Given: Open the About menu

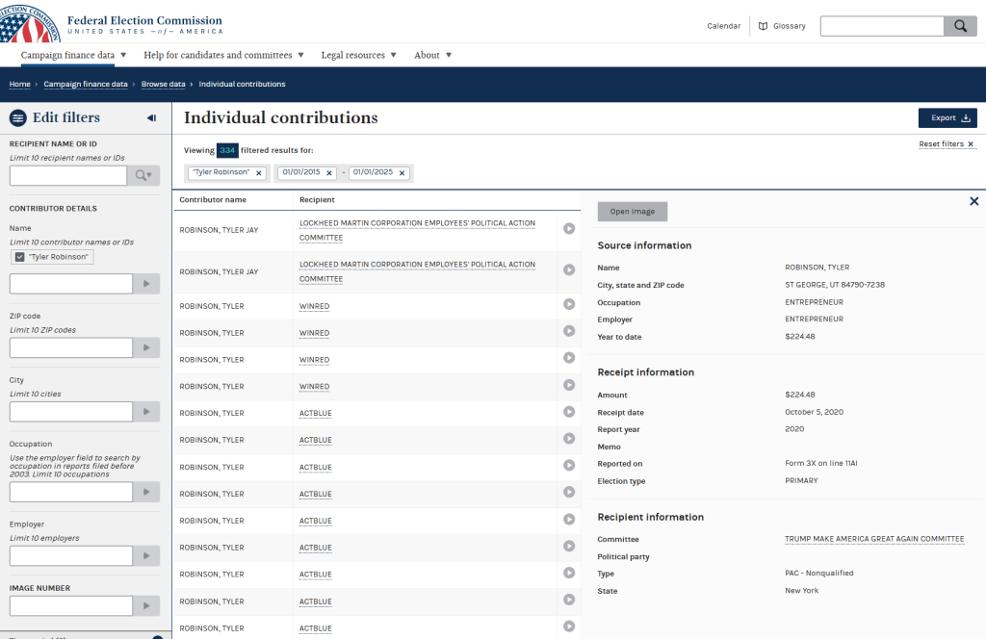Looking at the screenshot, I should point(432,55).
